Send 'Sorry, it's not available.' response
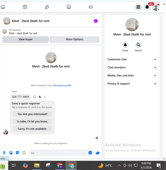The width and height of the screenshot is (166, 170). coord(32,129)
